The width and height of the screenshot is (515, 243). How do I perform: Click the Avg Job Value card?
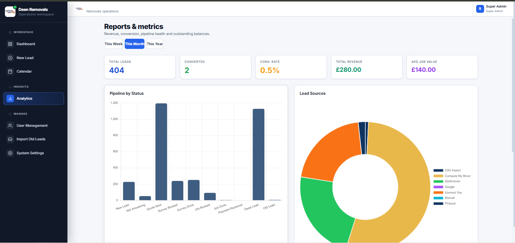pos(442,67)
